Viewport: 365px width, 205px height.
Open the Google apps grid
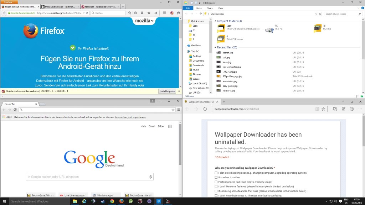click(x=170, y=126)
